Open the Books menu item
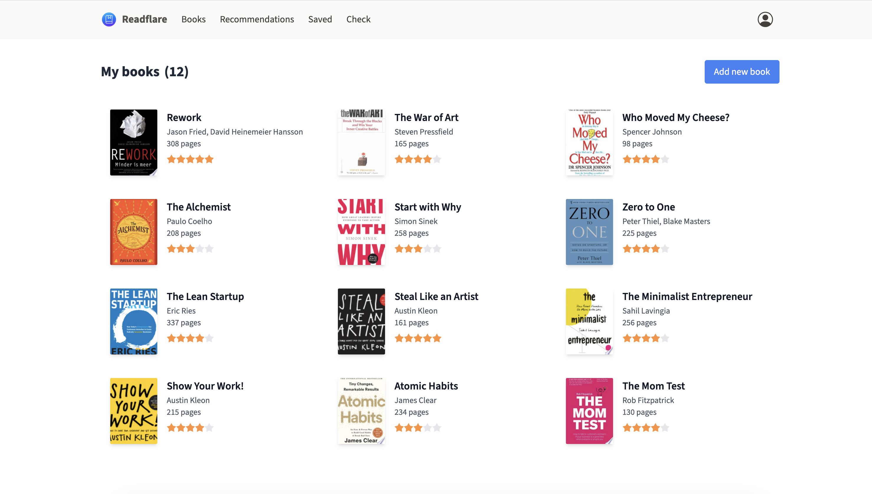The width and height of the screenshot is (872, 494). tap(194, 19)
